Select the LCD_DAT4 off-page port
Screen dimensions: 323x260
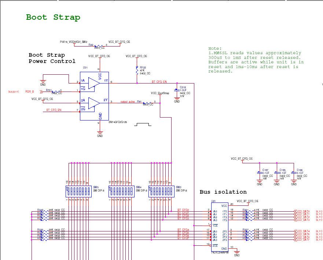(x=302, y=231)
